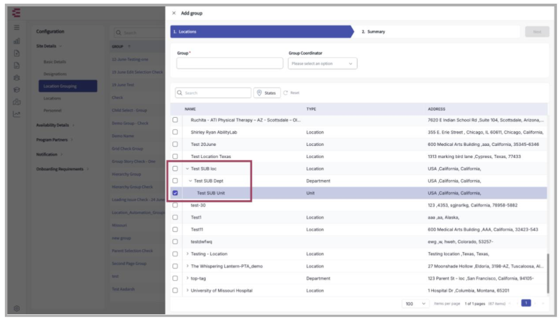Viewport: 560px width, 321px height.
Task: Click the app logo in top-left corner
Action: click(16, 12)
